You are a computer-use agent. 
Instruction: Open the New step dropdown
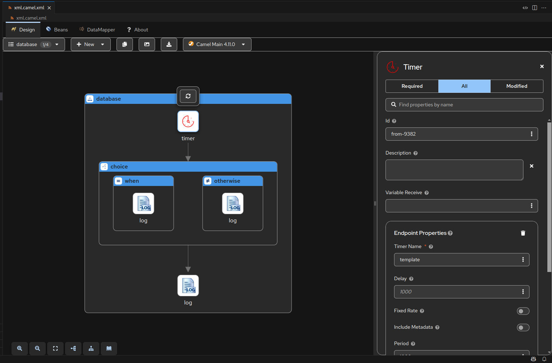click(90, 44)
